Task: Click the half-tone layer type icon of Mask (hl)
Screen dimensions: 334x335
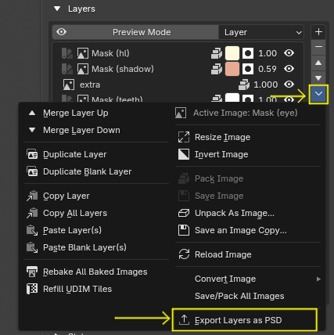Action: [67, 53]
